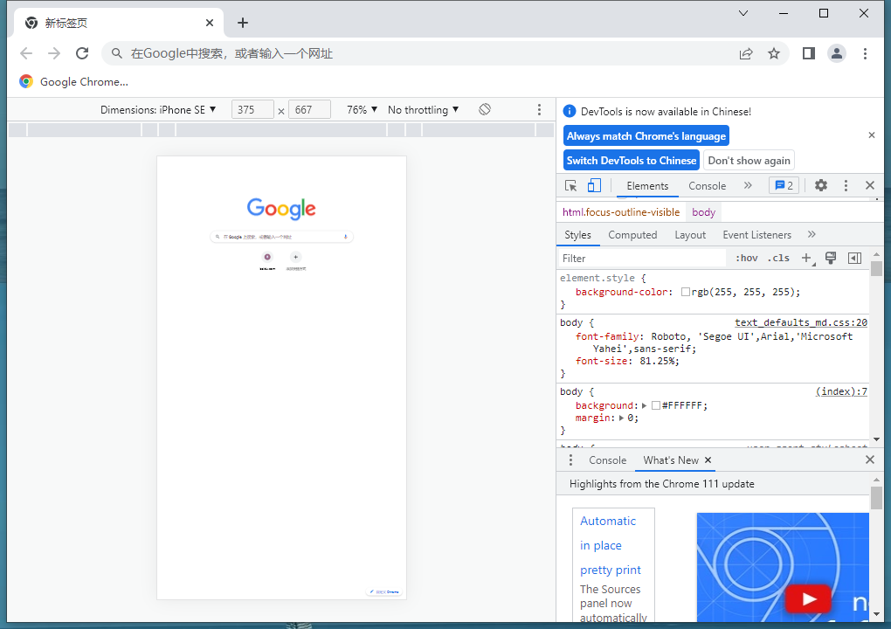
Task: Expand the background shorthand property triangle
Action: click(645, 405)
